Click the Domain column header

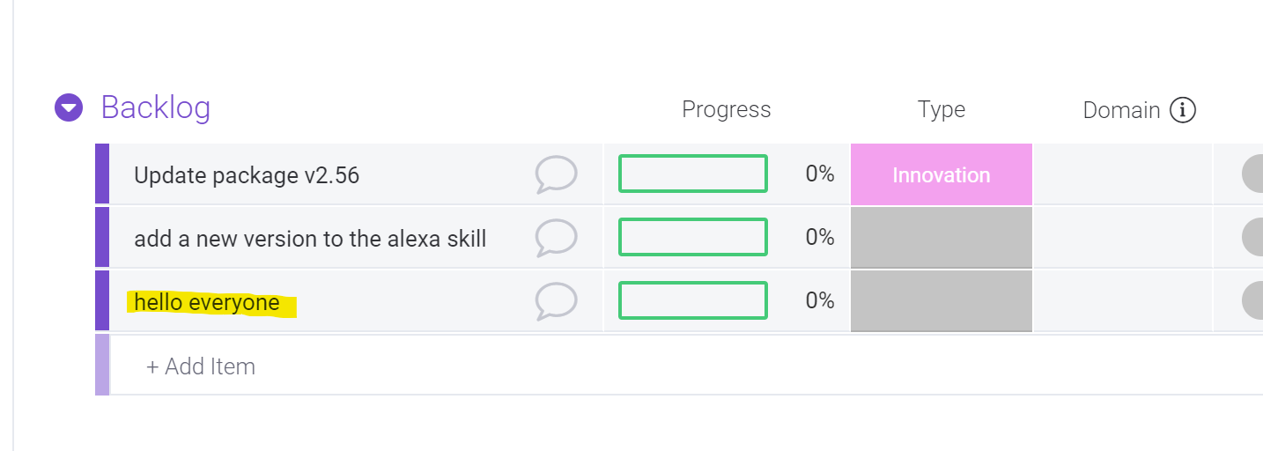1120,110
